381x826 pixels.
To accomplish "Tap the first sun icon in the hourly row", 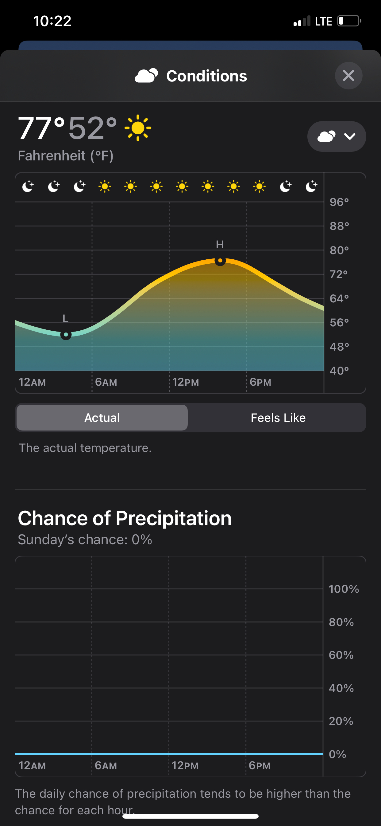I will point(105,186).
